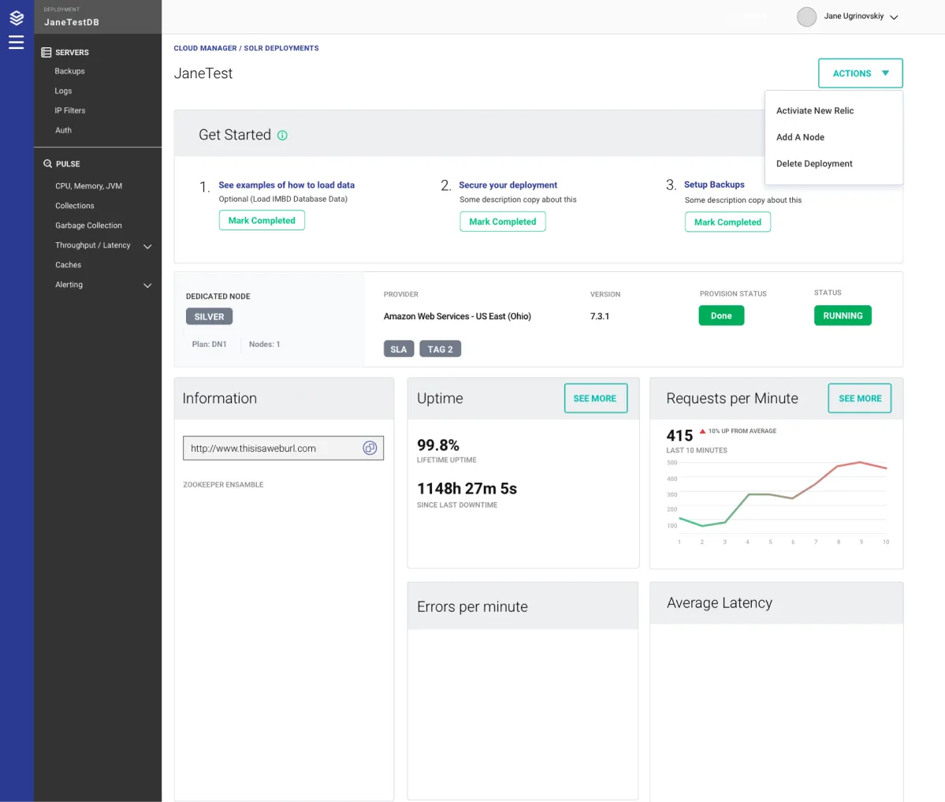Click the Servers list icon

46,53
